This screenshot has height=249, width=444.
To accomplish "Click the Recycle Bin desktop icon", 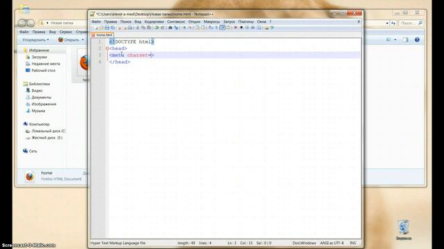I will click(404, 230).
